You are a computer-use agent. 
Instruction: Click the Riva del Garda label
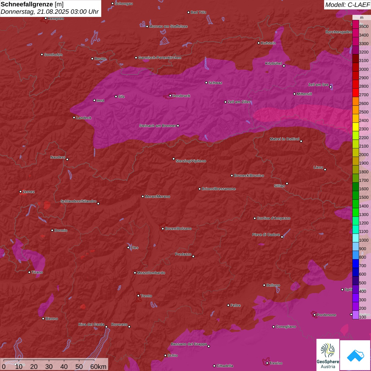coord(91,324)
